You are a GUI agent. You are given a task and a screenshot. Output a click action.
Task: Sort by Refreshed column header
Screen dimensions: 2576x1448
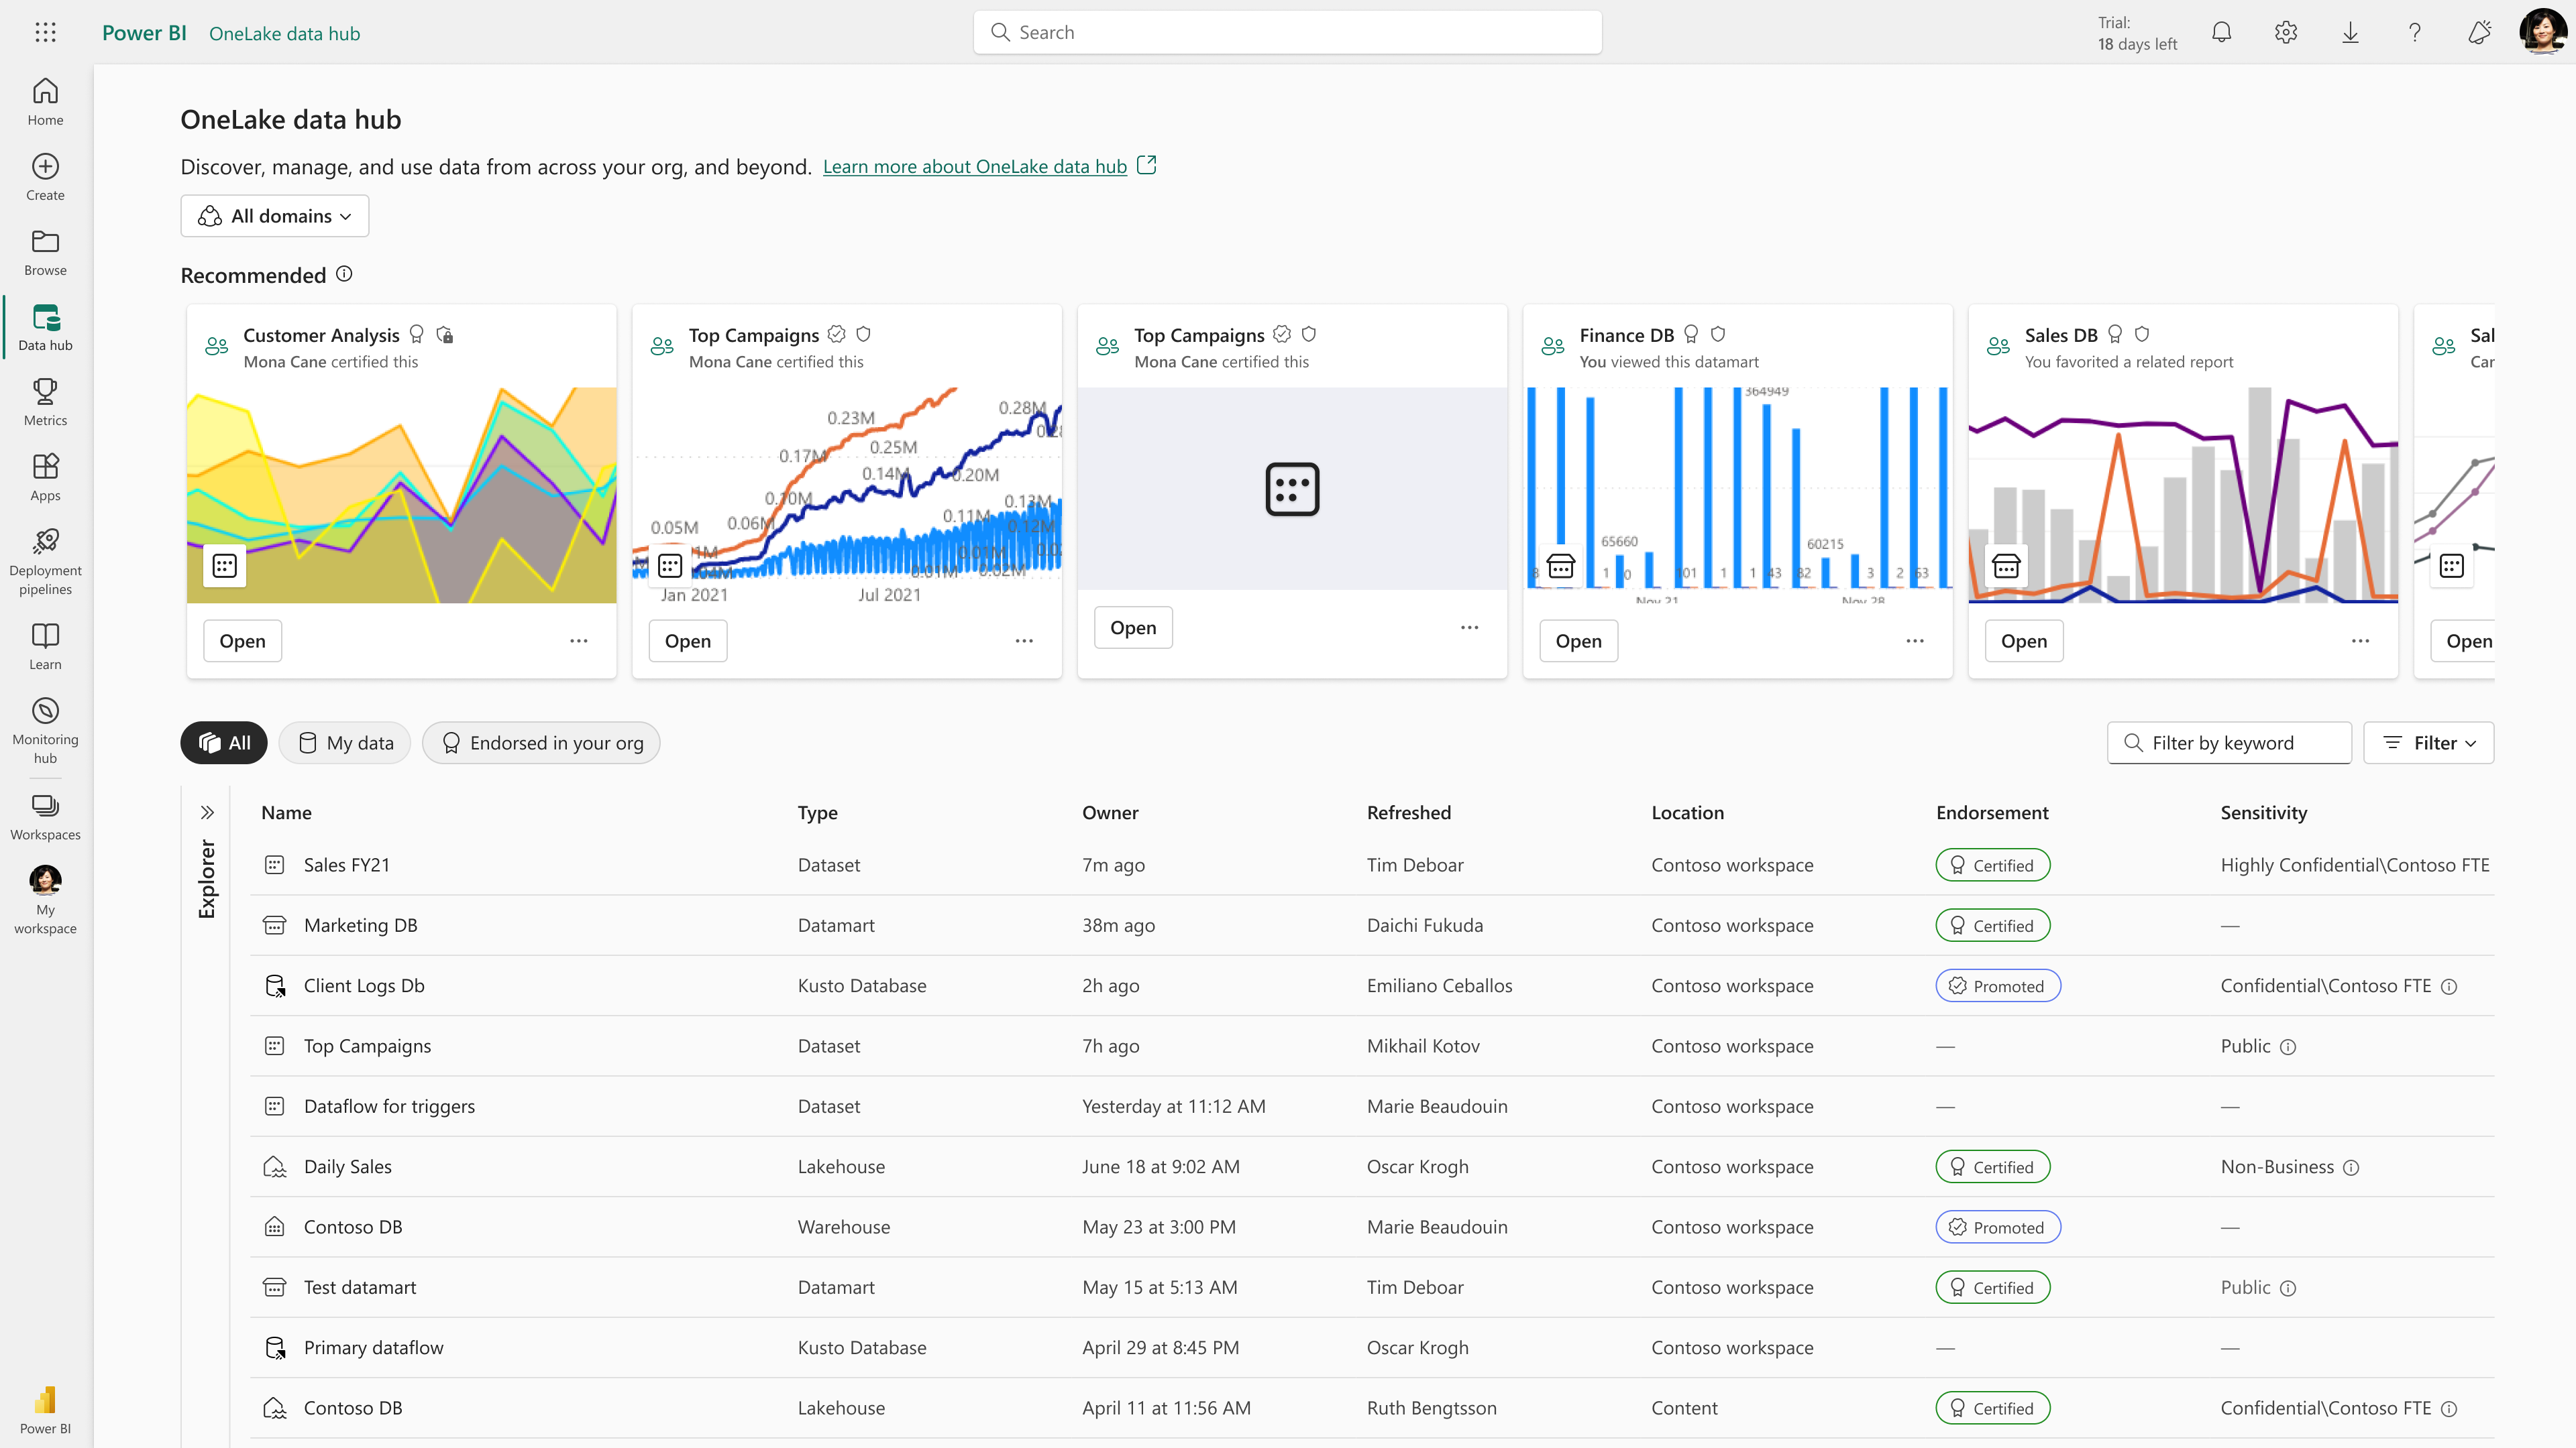click(1408, 812)
